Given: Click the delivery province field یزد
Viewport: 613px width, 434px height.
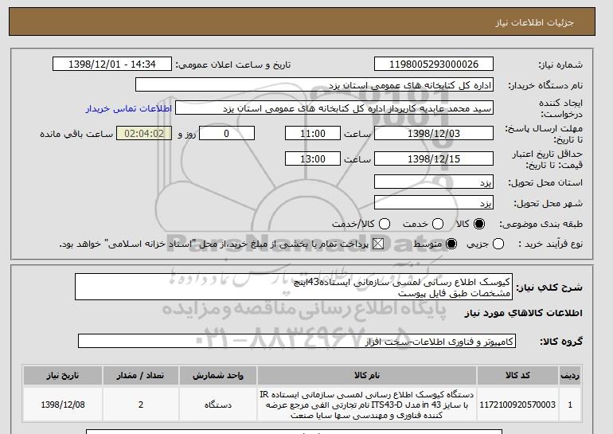Looking at the screenshot, I should (434, 182).
